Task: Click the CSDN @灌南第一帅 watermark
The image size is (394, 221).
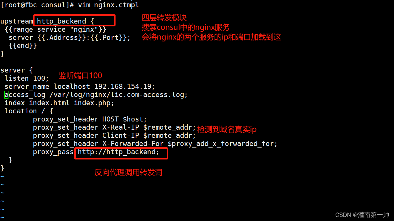Action: (362, 215)
